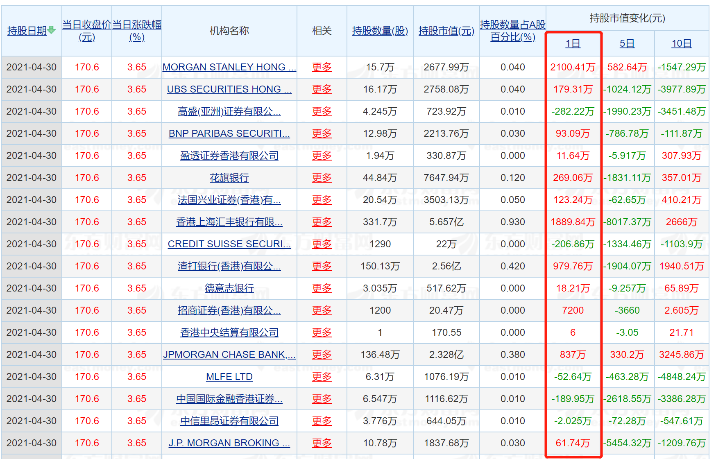The image size is (716, 459).
Task: Click 更多 in JPMORGAN CHASE BANK row
Action: click(322, 355)
